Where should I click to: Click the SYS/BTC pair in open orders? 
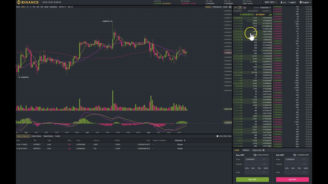(x=37, y=144)
